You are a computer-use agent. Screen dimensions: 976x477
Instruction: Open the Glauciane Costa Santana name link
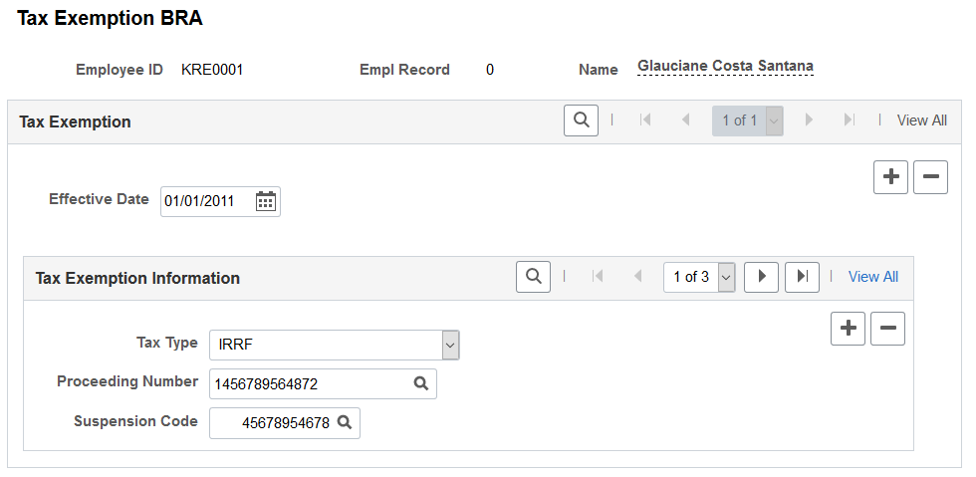coord(725,66)
